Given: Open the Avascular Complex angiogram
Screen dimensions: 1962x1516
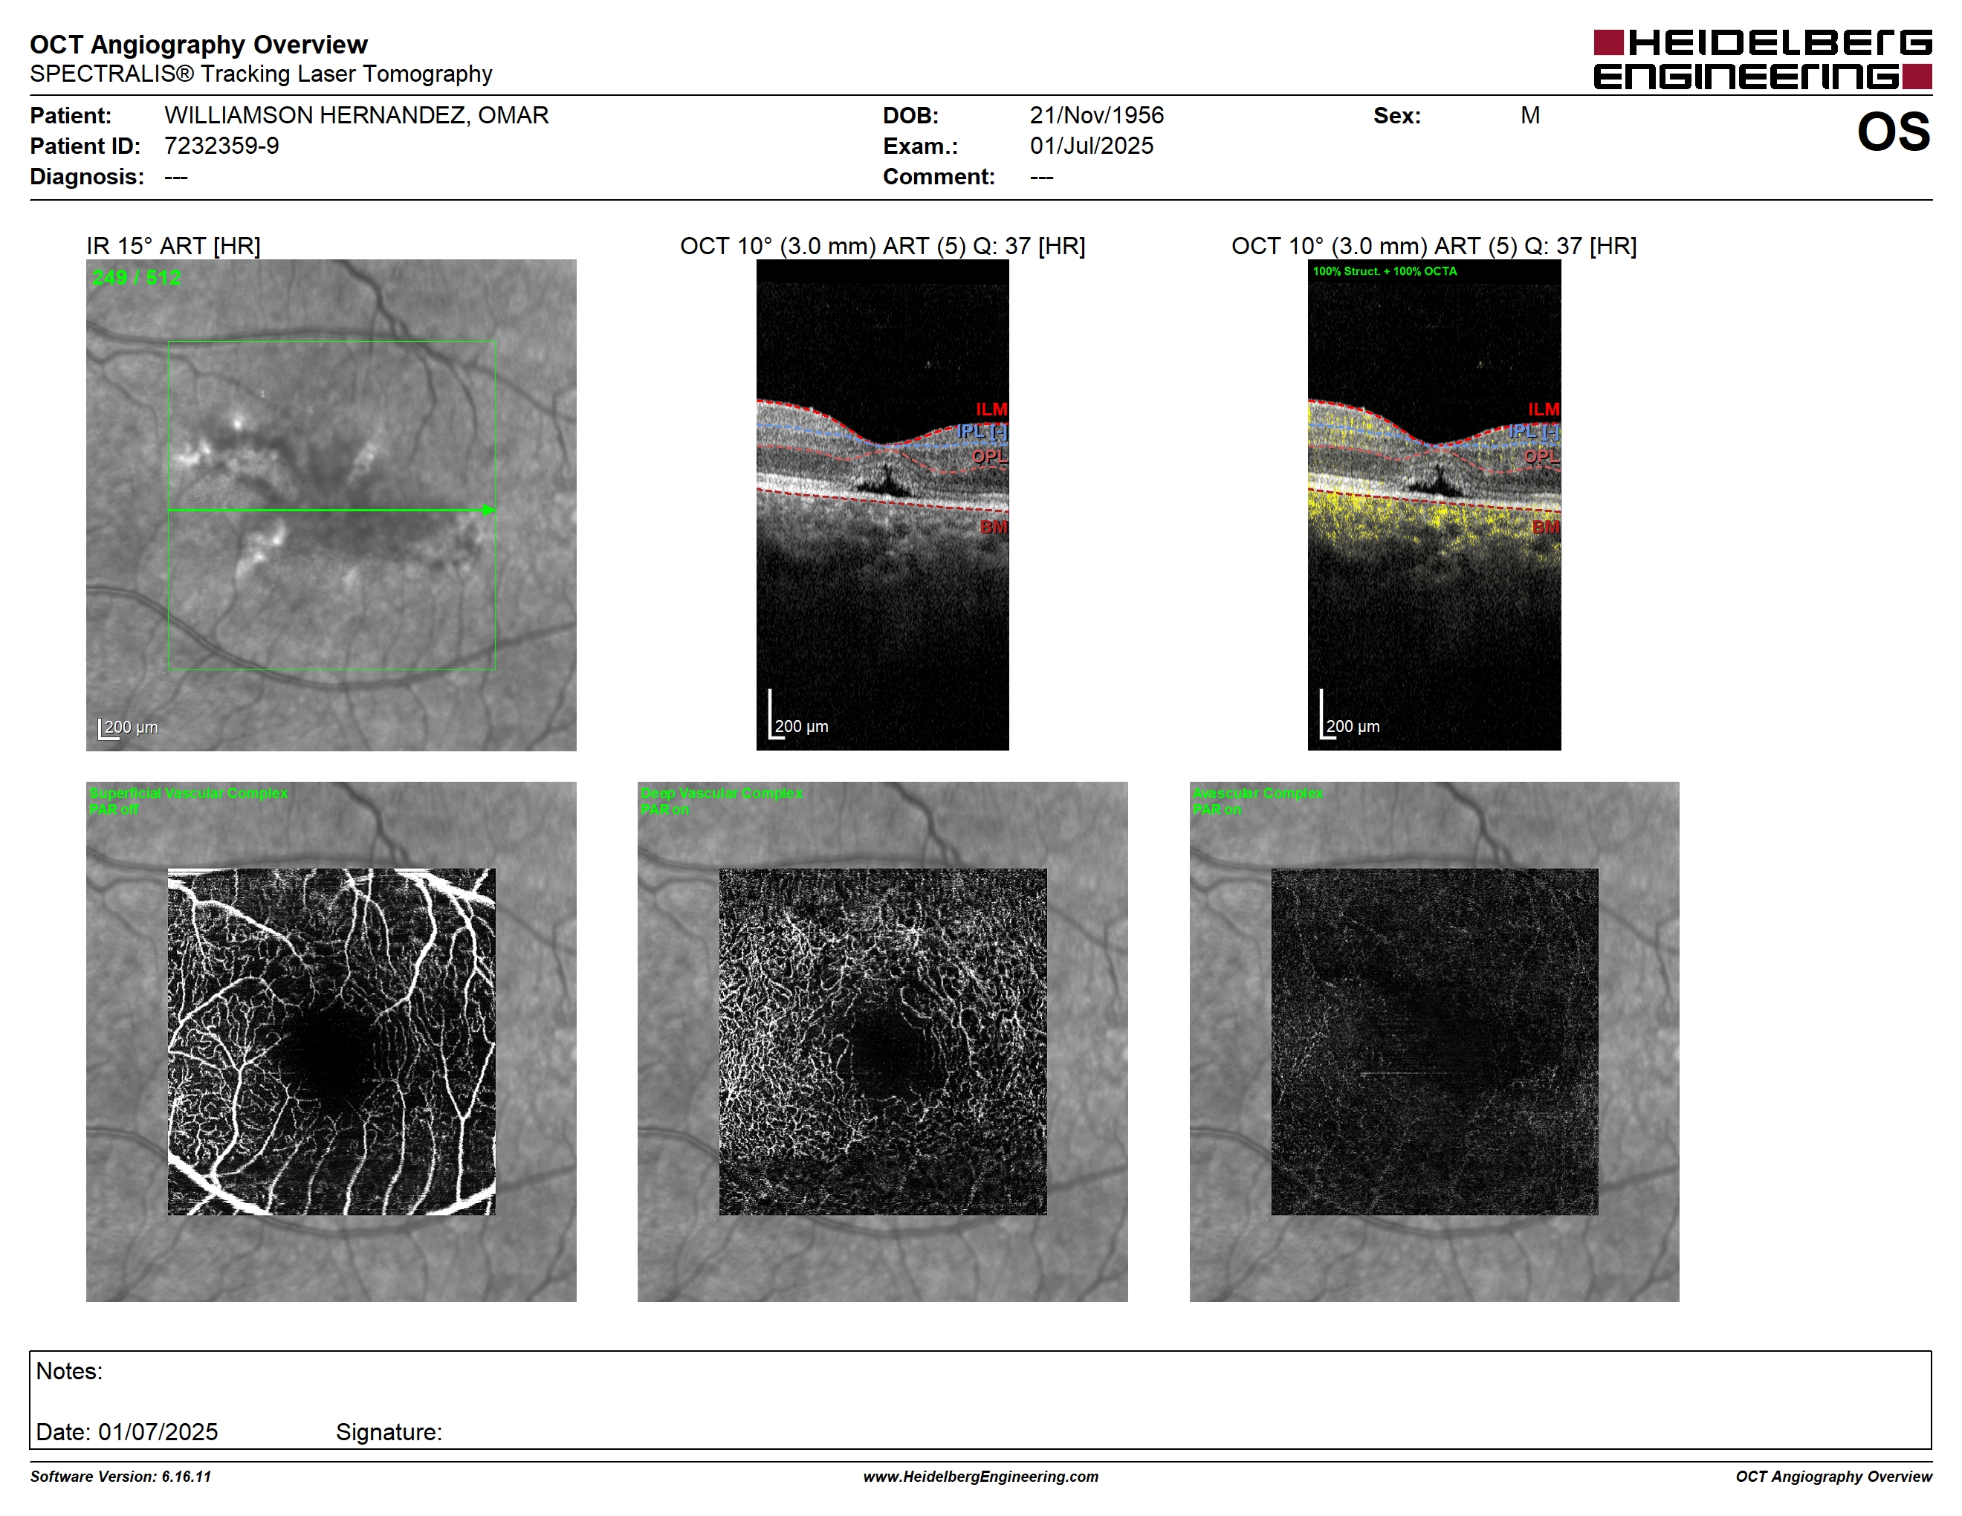Looking at the screenshot, I should (x=1434, y=1041).
